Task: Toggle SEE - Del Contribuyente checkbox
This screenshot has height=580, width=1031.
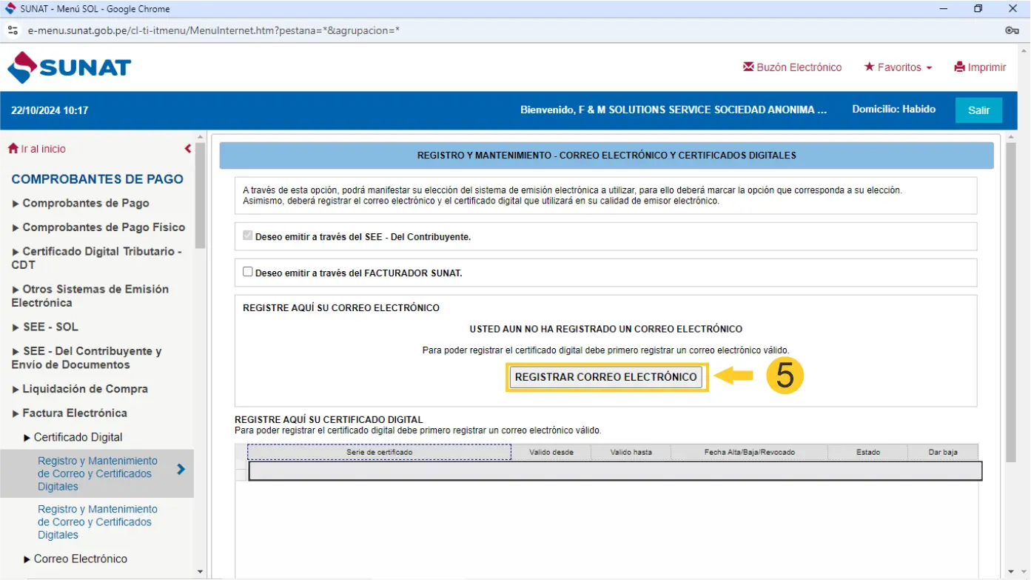Action: 248,236
